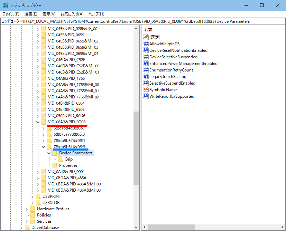Select the VID_0BDA&PID_485A&MI_03 key
Viewport: 286px width, 231px height.
[74, 190]
